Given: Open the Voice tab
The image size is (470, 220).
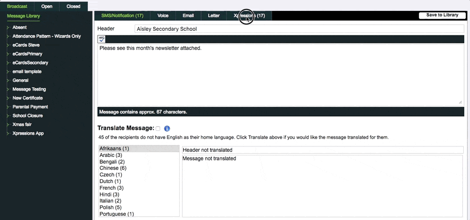Looking at the screenshot, I should [x=163, y=16].
